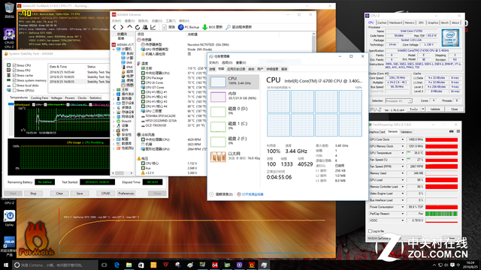The width and height of the screenshot is (481, 270).
Task: Expand the motherboard node in AIDA64 tree
Action: coord(114,90)
